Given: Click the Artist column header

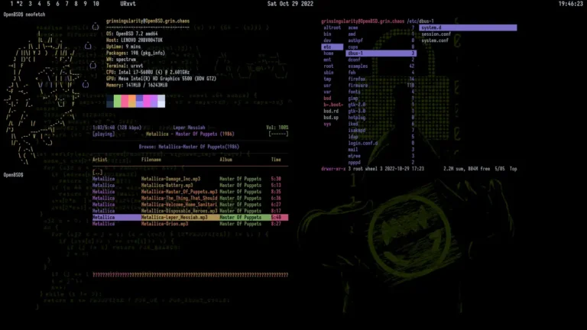Looking at the screenshot, I should coord(99,160).
